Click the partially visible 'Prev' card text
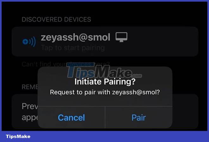209x142 pixels. pyautogui.click(x=30, y=106)
